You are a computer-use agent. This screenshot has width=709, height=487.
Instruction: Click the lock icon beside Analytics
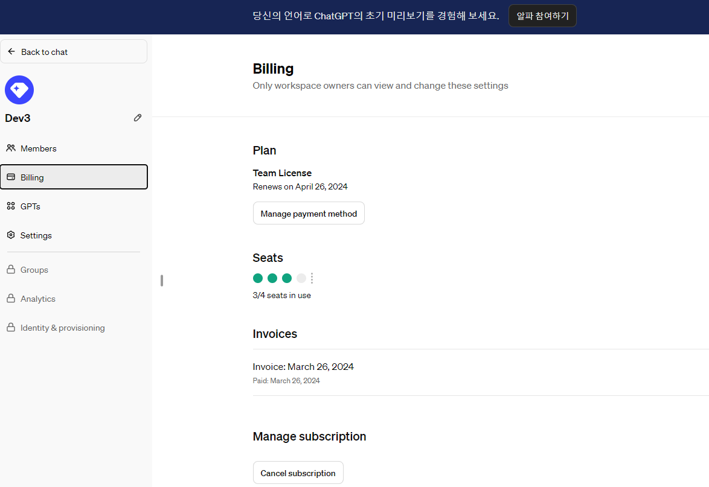(x=10, y=298)
